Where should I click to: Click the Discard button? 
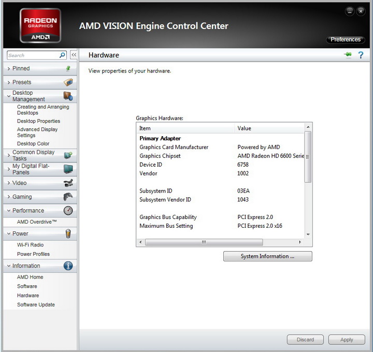305,340
